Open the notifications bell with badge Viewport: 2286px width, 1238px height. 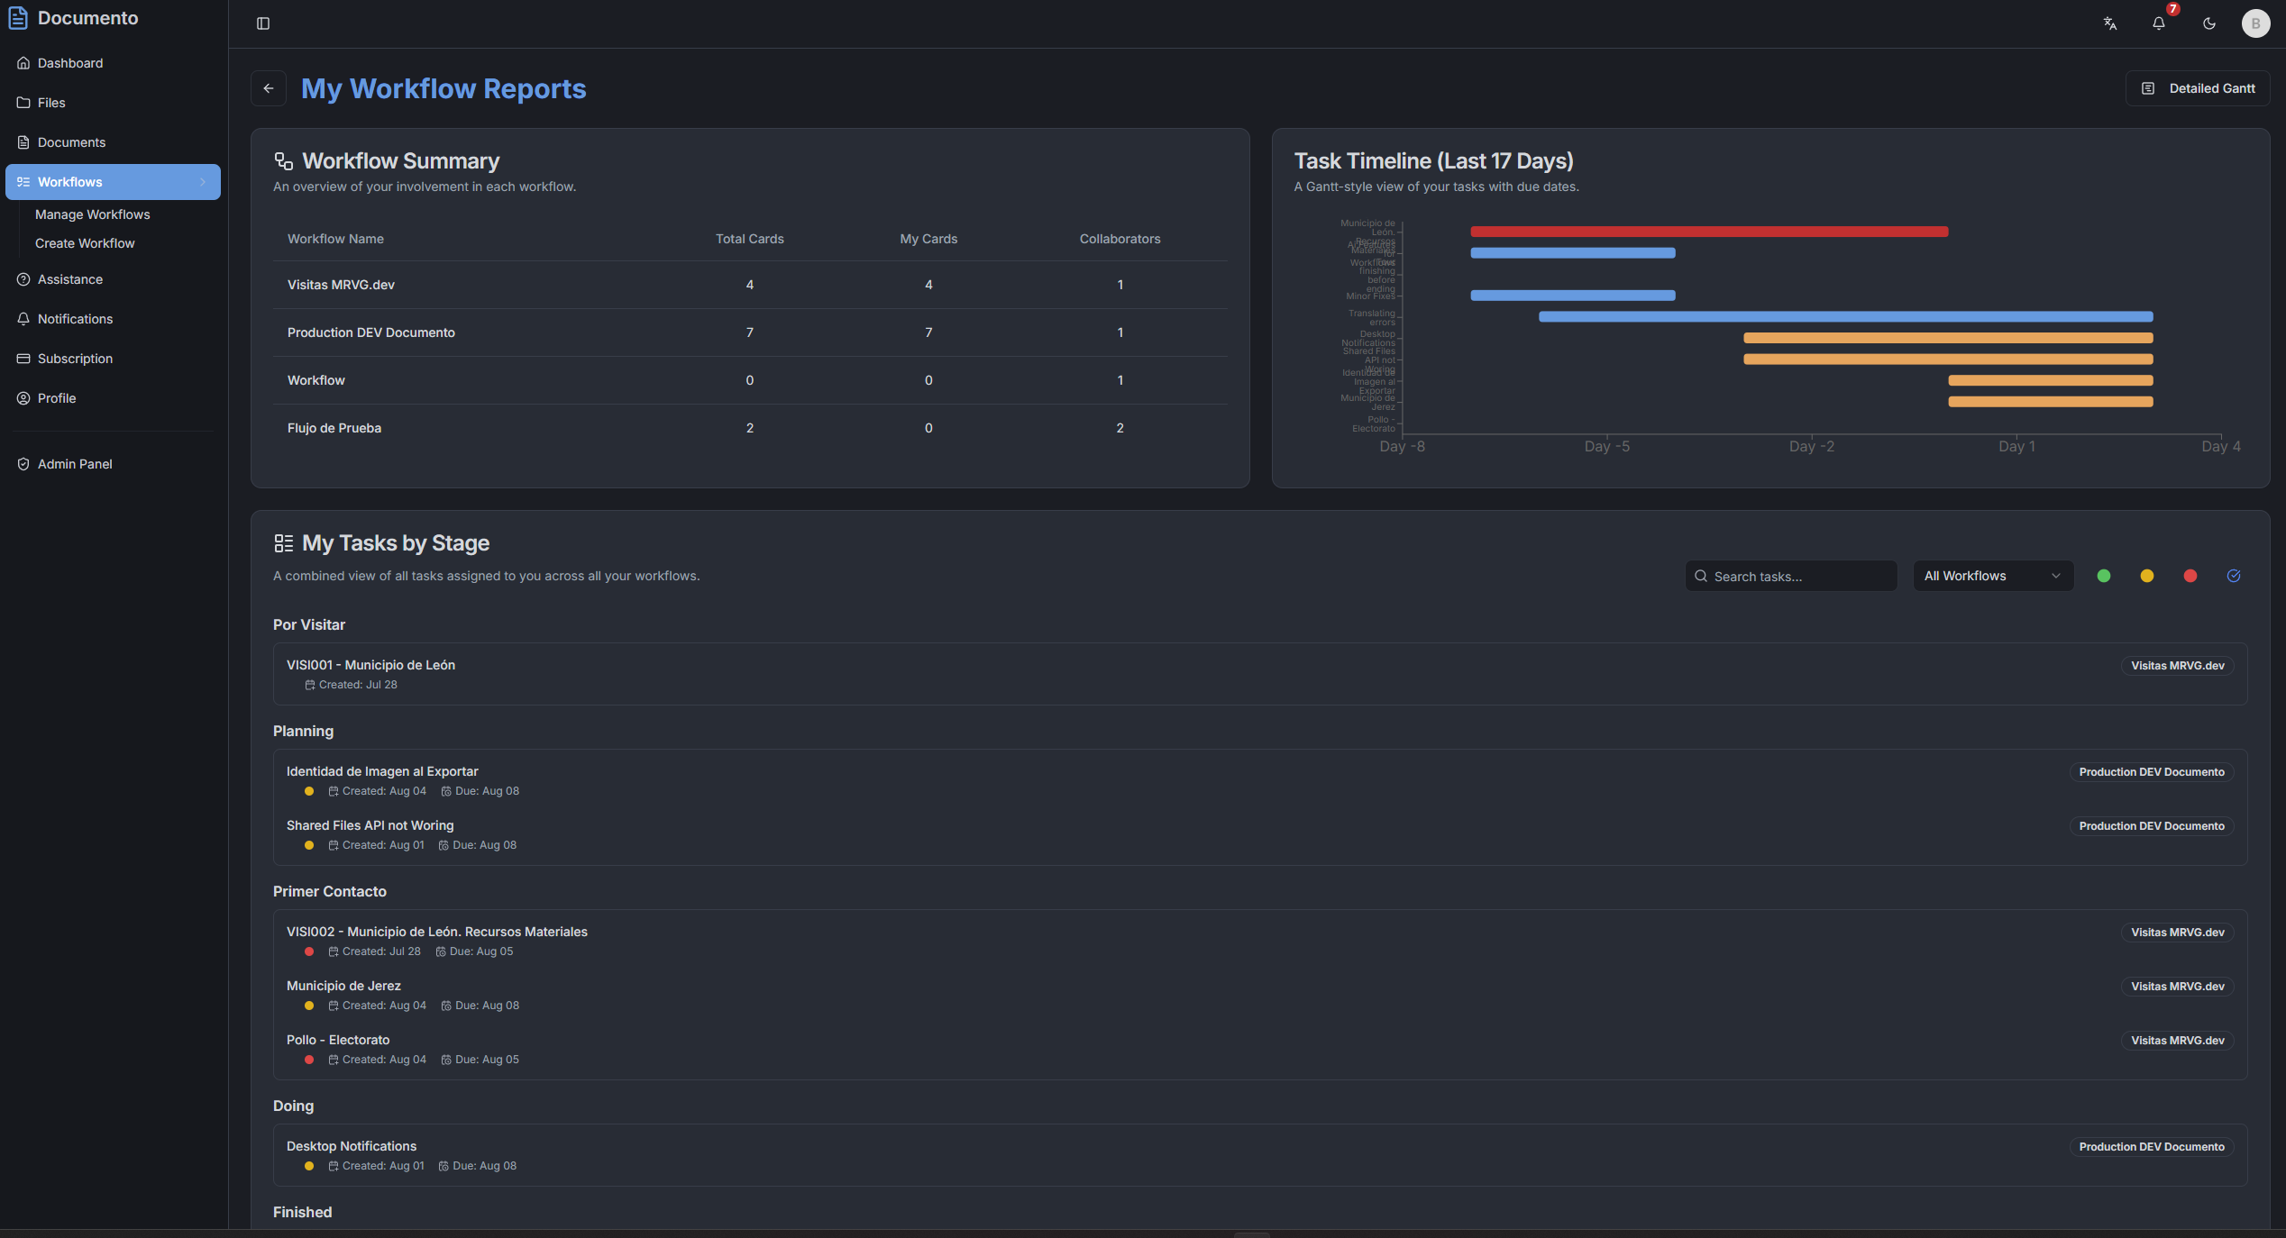2159,23
